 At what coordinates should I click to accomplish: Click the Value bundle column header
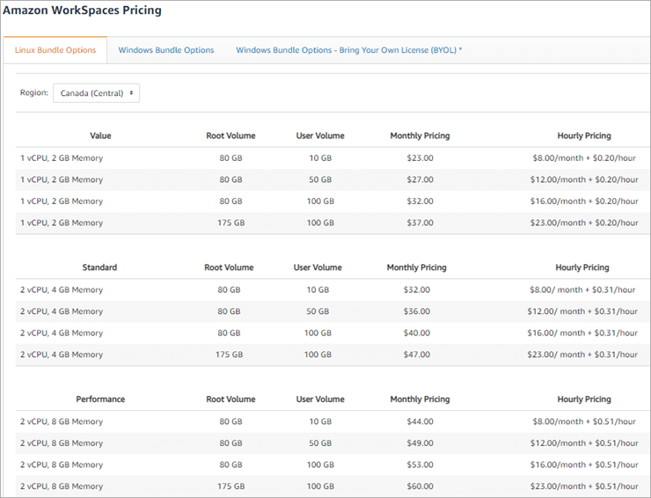click(100, 135)
